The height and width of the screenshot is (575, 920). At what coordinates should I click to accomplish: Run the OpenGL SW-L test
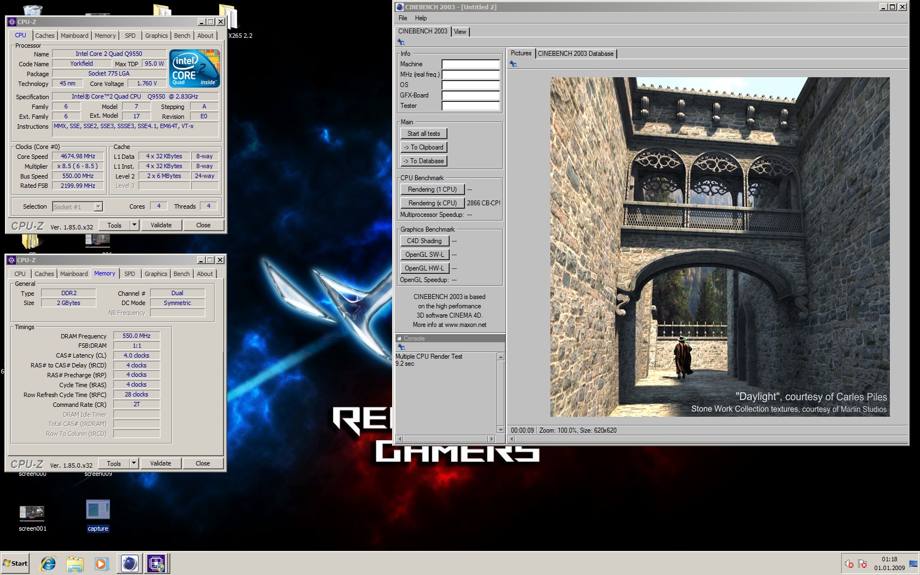[x=424, y=255]
